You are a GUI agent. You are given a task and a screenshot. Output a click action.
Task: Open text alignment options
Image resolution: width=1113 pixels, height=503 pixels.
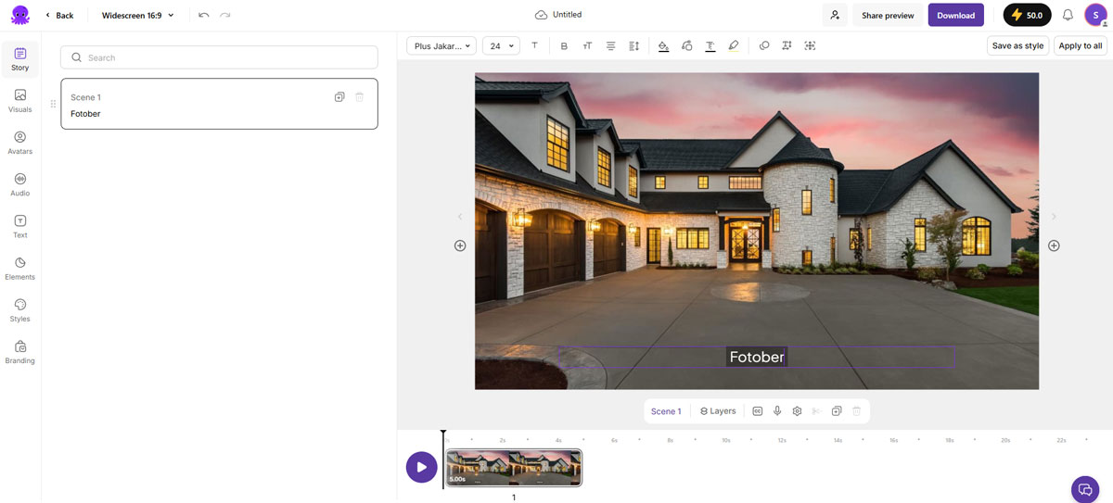610,45
